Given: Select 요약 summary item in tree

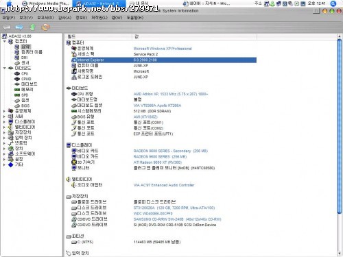Looking at the screenshot, I should (x=25, y=47).
